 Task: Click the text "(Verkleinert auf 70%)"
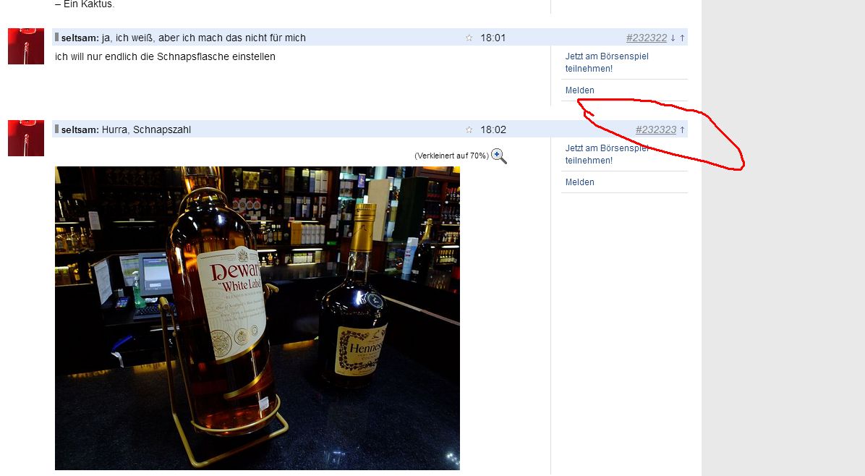coord(451,156)
